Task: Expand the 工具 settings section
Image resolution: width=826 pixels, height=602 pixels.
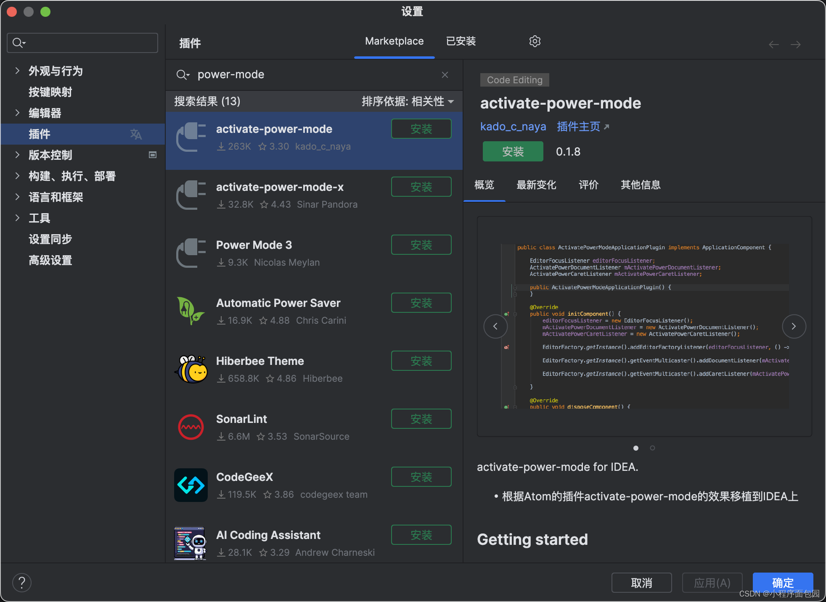Action: point(17,218)
